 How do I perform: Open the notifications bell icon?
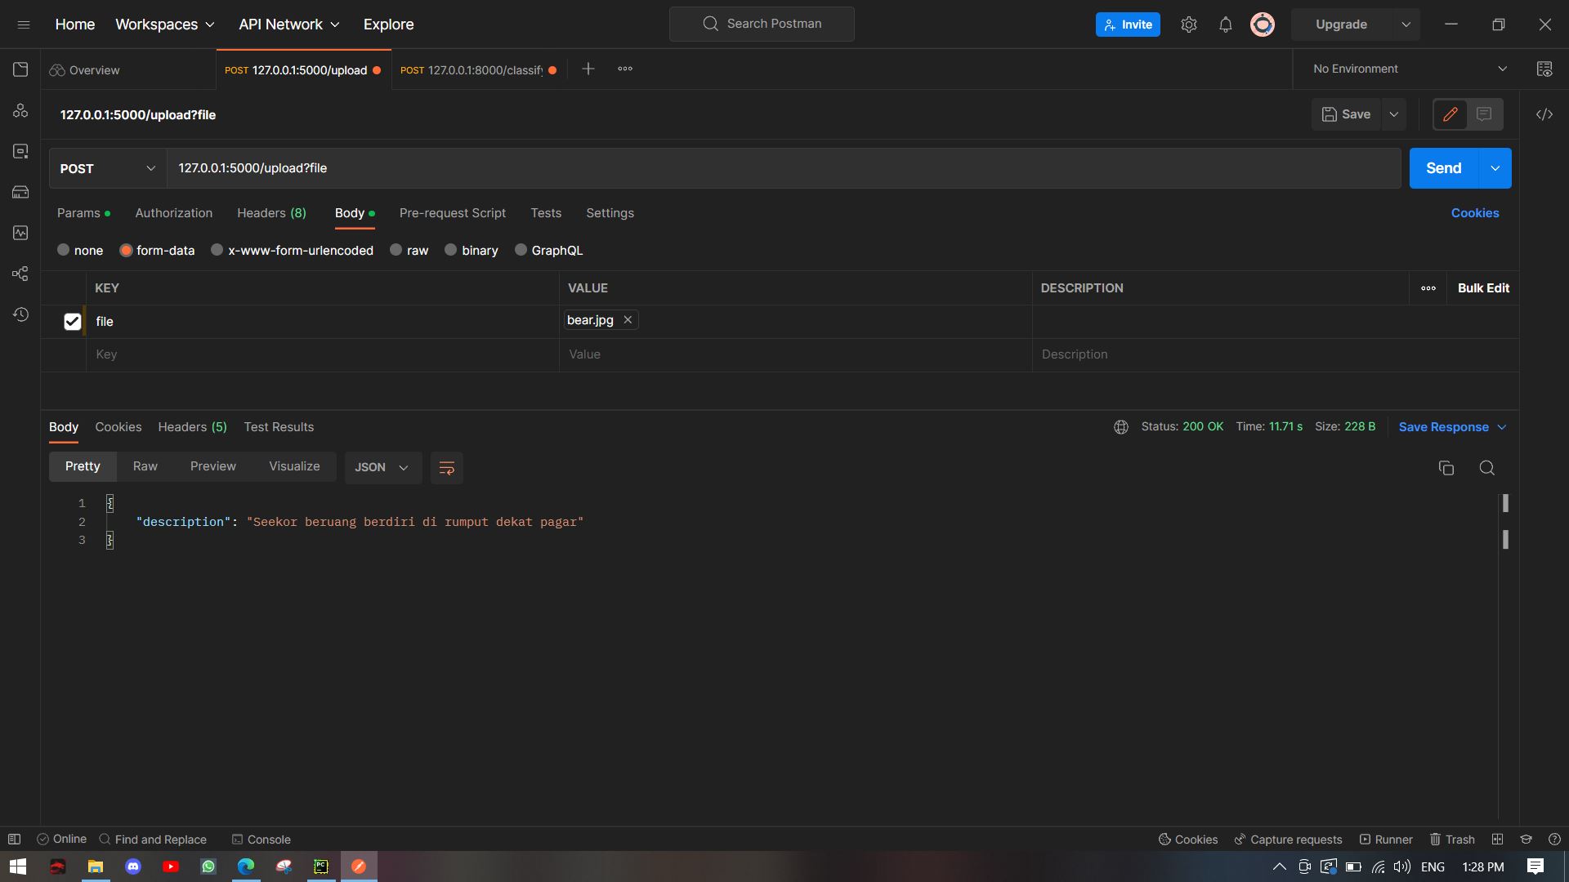coord(1225,24)
